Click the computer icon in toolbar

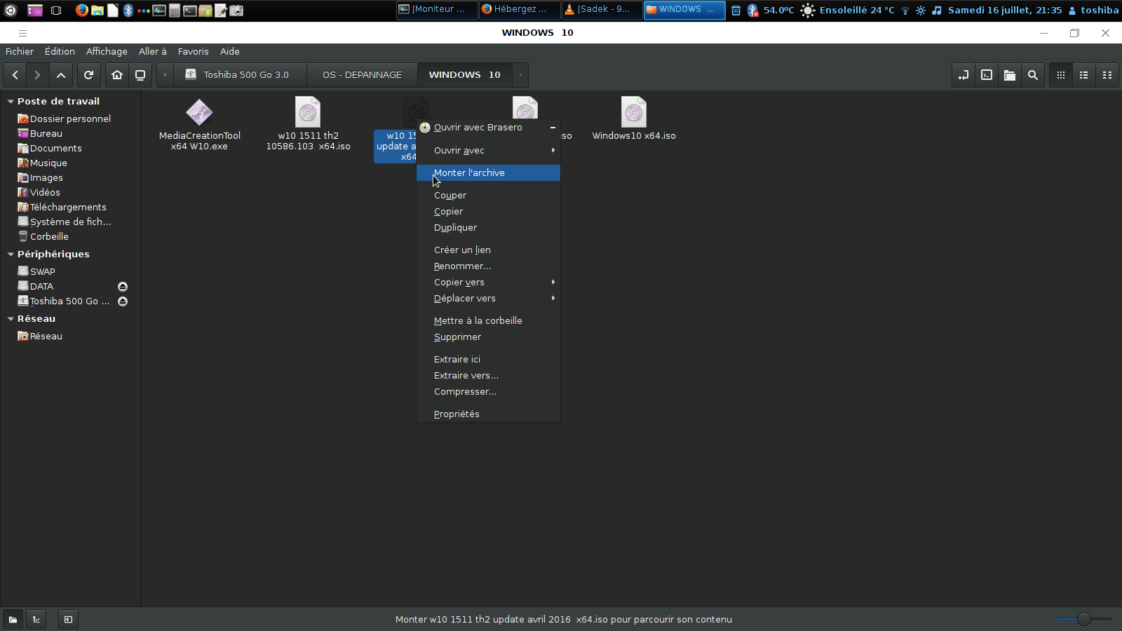click(x=140, y=75)
